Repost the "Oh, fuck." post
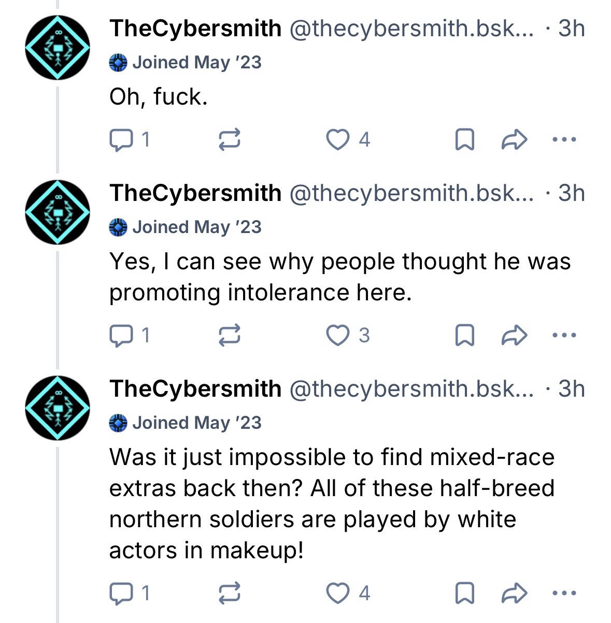Image resolution: width=611 pixels, height=623 pixels. pos(229,139)
